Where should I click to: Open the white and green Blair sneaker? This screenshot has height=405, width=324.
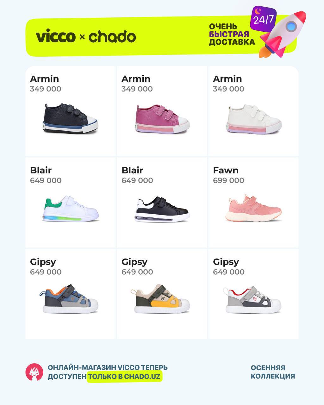tap(70, 209)
